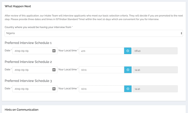188x113 pixels.
Task: Click clock button for Schedule 2 time
Action: [128, 70]
